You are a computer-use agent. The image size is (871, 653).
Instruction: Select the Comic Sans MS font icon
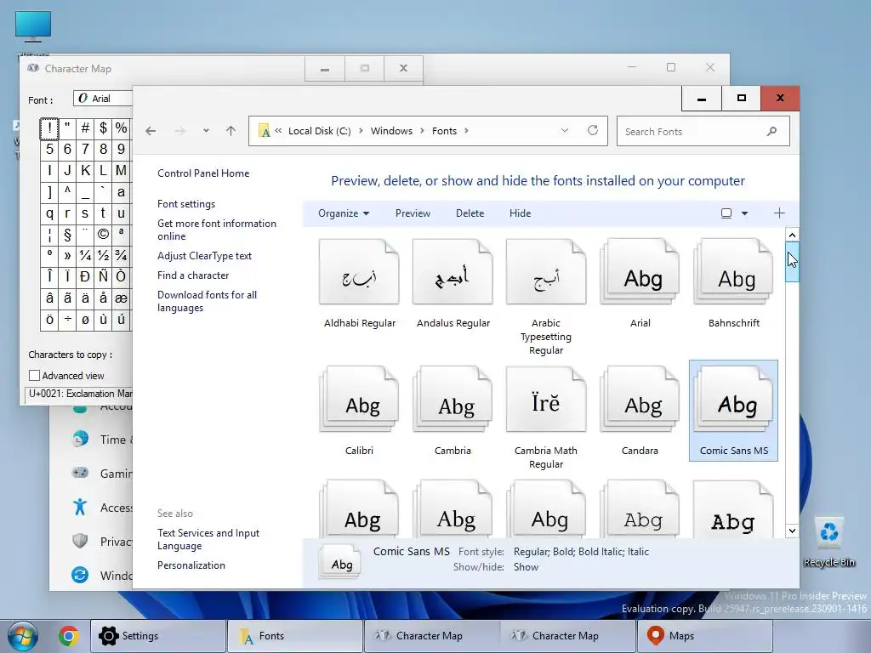click(x=734, y=400)
